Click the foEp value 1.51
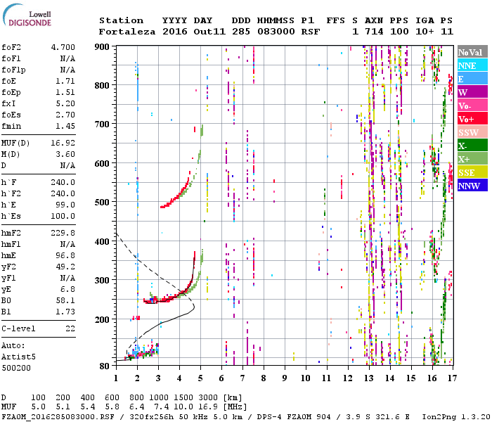This screenshot has width=492, height=422. (x=65, y=92)
